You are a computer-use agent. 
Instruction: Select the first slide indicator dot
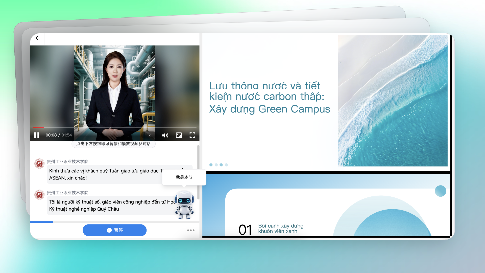pos(211,165)
